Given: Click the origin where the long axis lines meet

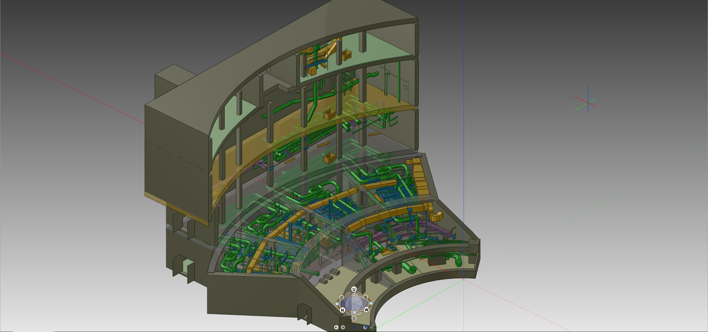Looking at the screenshot, I should pos(464,279).
